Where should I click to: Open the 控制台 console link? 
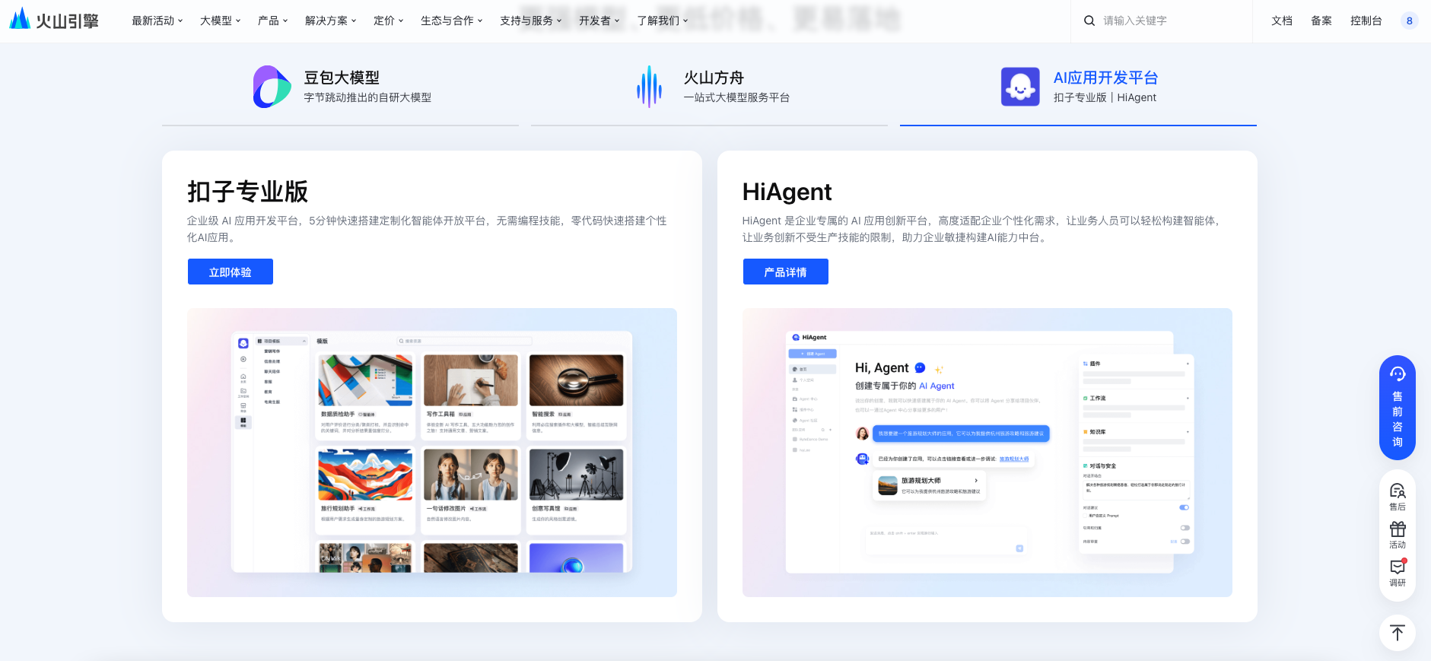tap(1366, 21)
